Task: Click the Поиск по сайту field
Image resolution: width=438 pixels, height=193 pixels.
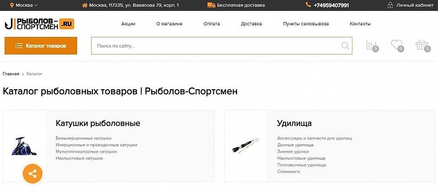Action: [x=216, y=46]
